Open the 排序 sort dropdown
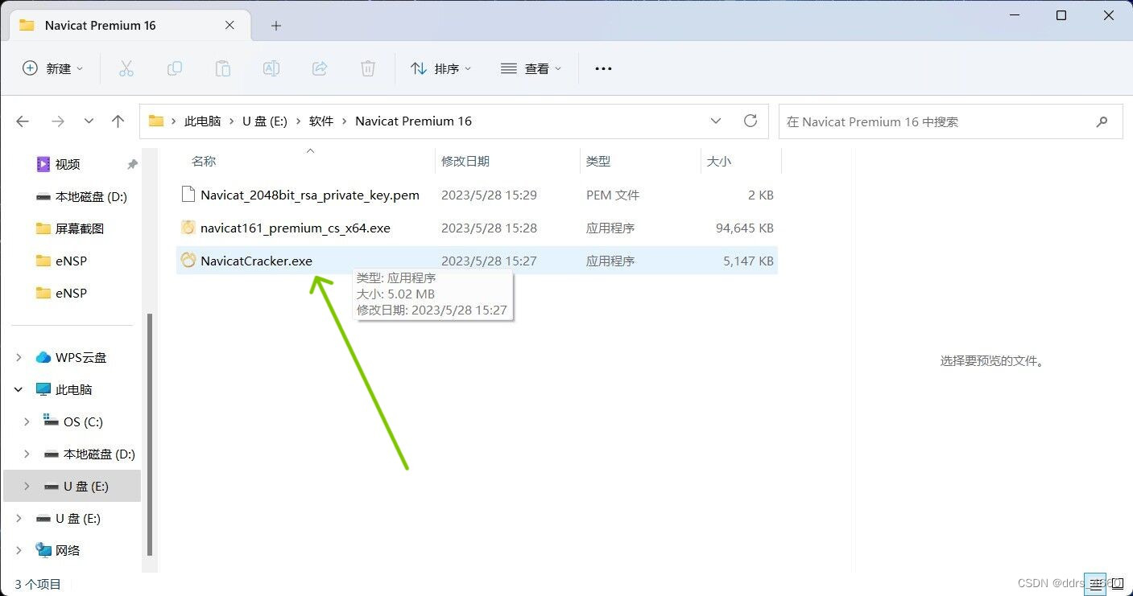The height and width of the screenshot is (596, 1133). point(441,69)
